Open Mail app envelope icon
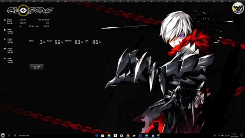Image resolution: width=245 pixels, height=138 pixels. click(x=122, y=135)
